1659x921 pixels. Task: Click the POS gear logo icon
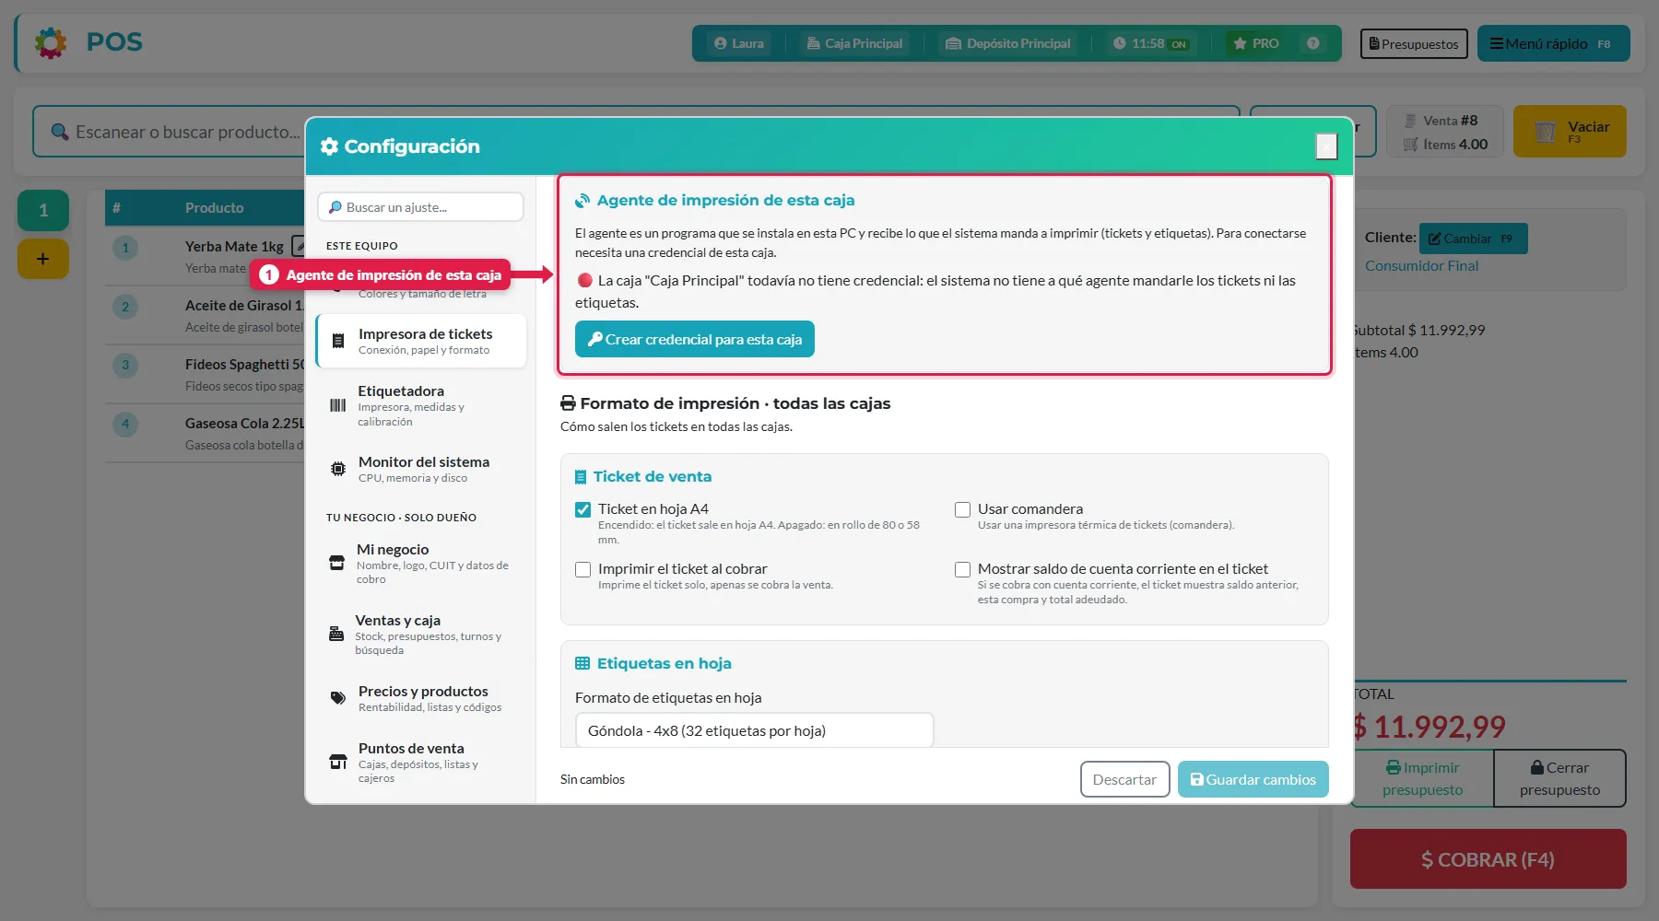tap(51, 42)
